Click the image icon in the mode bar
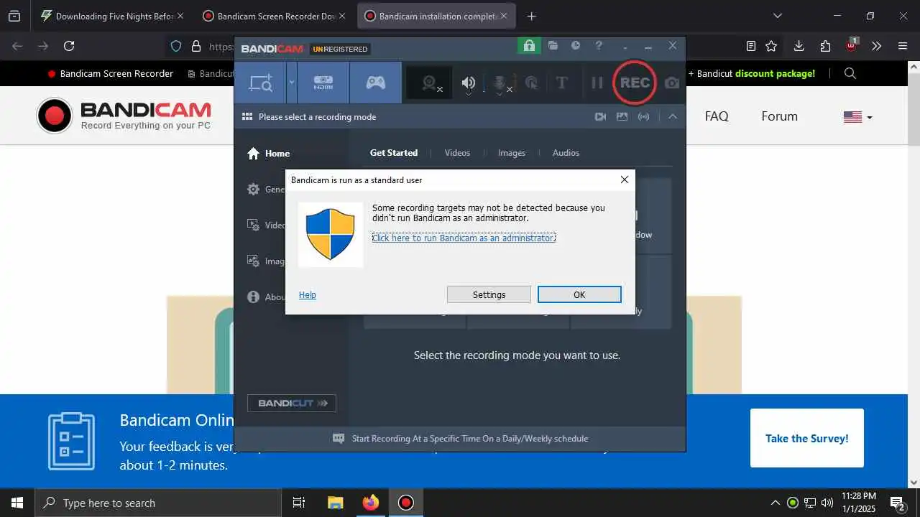This screenshot has height=517, width=920. coord(622,116)
